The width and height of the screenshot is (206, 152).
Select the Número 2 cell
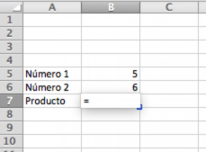tap(52, 87)
